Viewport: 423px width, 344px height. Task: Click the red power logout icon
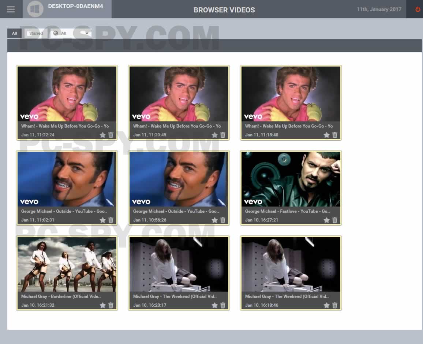(418, 9)
